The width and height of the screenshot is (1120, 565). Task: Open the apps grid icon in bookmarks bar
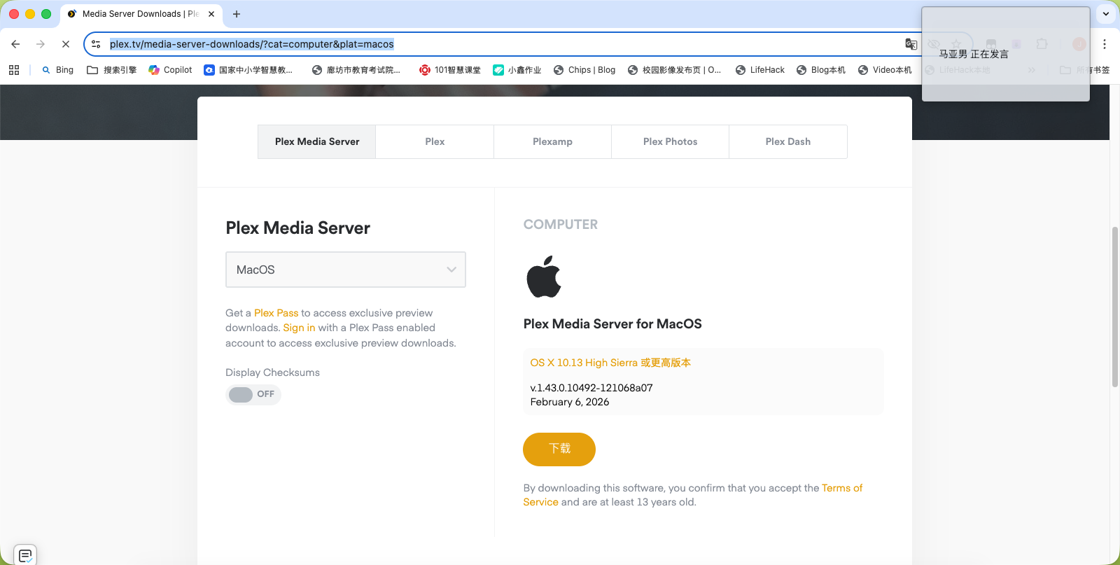click(14, 70)
